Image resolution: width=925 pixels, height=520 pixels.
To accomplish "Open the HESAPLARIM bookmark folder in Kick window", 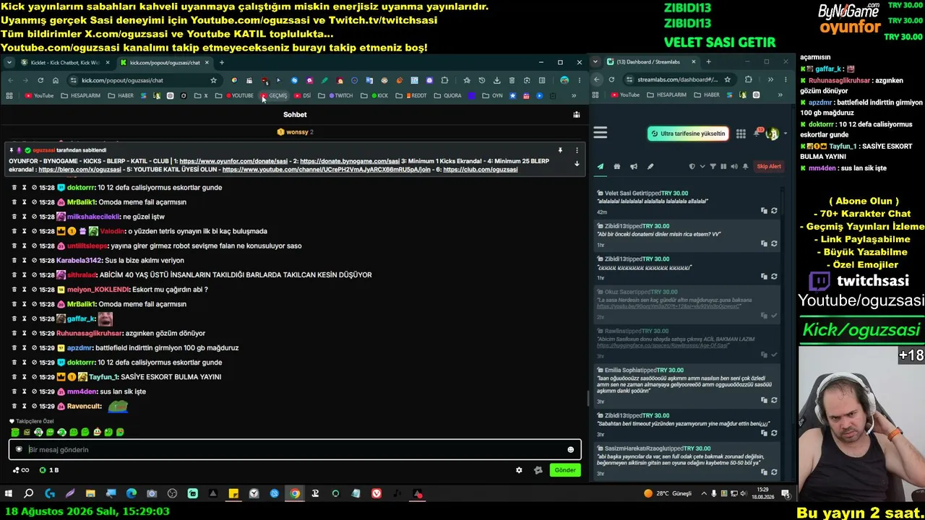I will tap(81, 95).
